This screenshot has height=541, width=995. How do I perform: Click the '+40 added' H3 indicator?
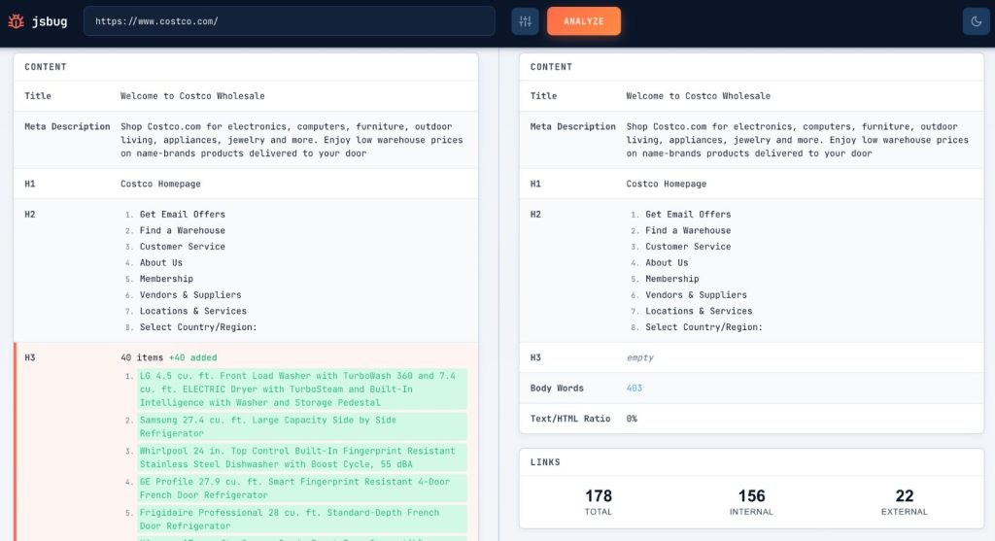click(x=193, y=357)
